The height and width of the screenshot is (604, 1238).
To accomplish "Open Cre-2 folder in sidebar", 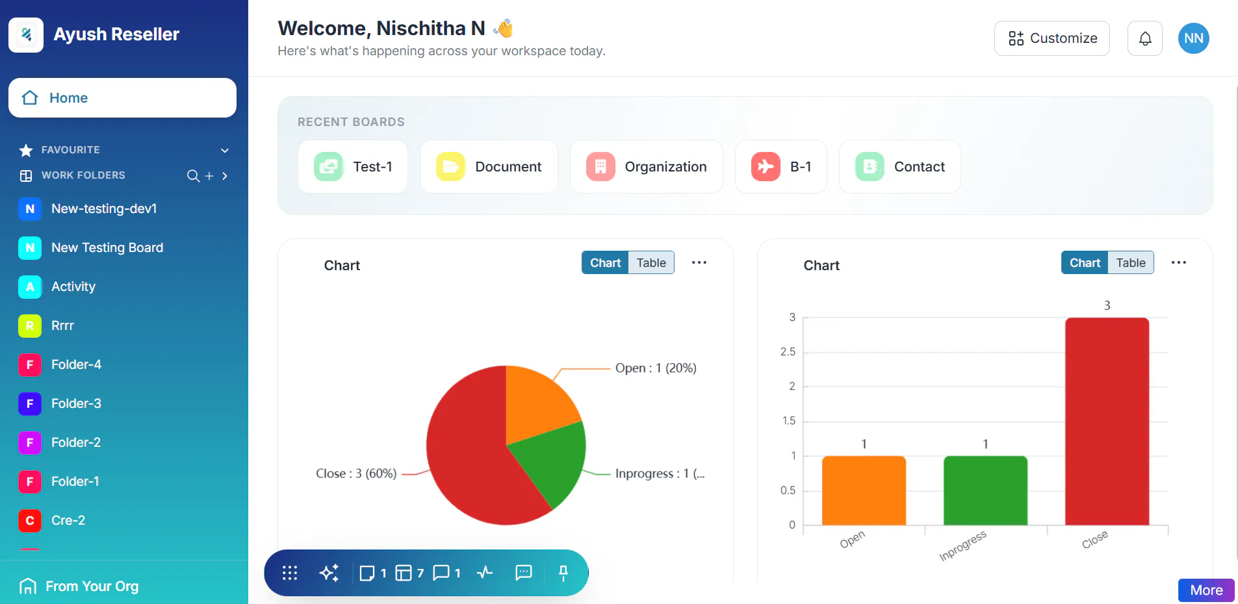I will click(x=123, y=520).
